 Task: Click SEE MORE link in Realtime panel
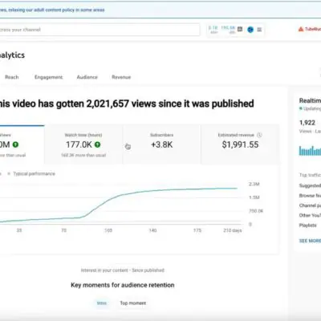coord(310,241)
